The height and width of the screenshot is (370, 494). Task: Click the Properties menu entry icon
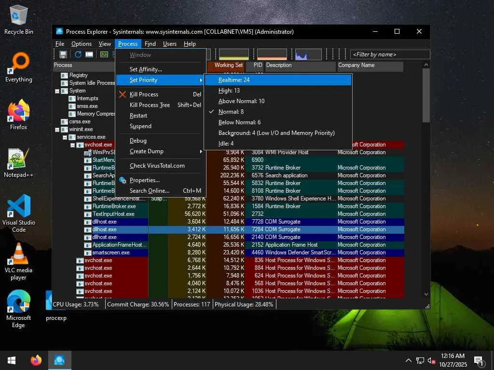(x=123, y=180)
